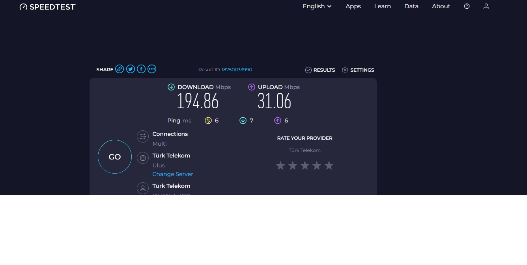527x265 pixels.
Task: Start test with GO button
Action: 115,157
